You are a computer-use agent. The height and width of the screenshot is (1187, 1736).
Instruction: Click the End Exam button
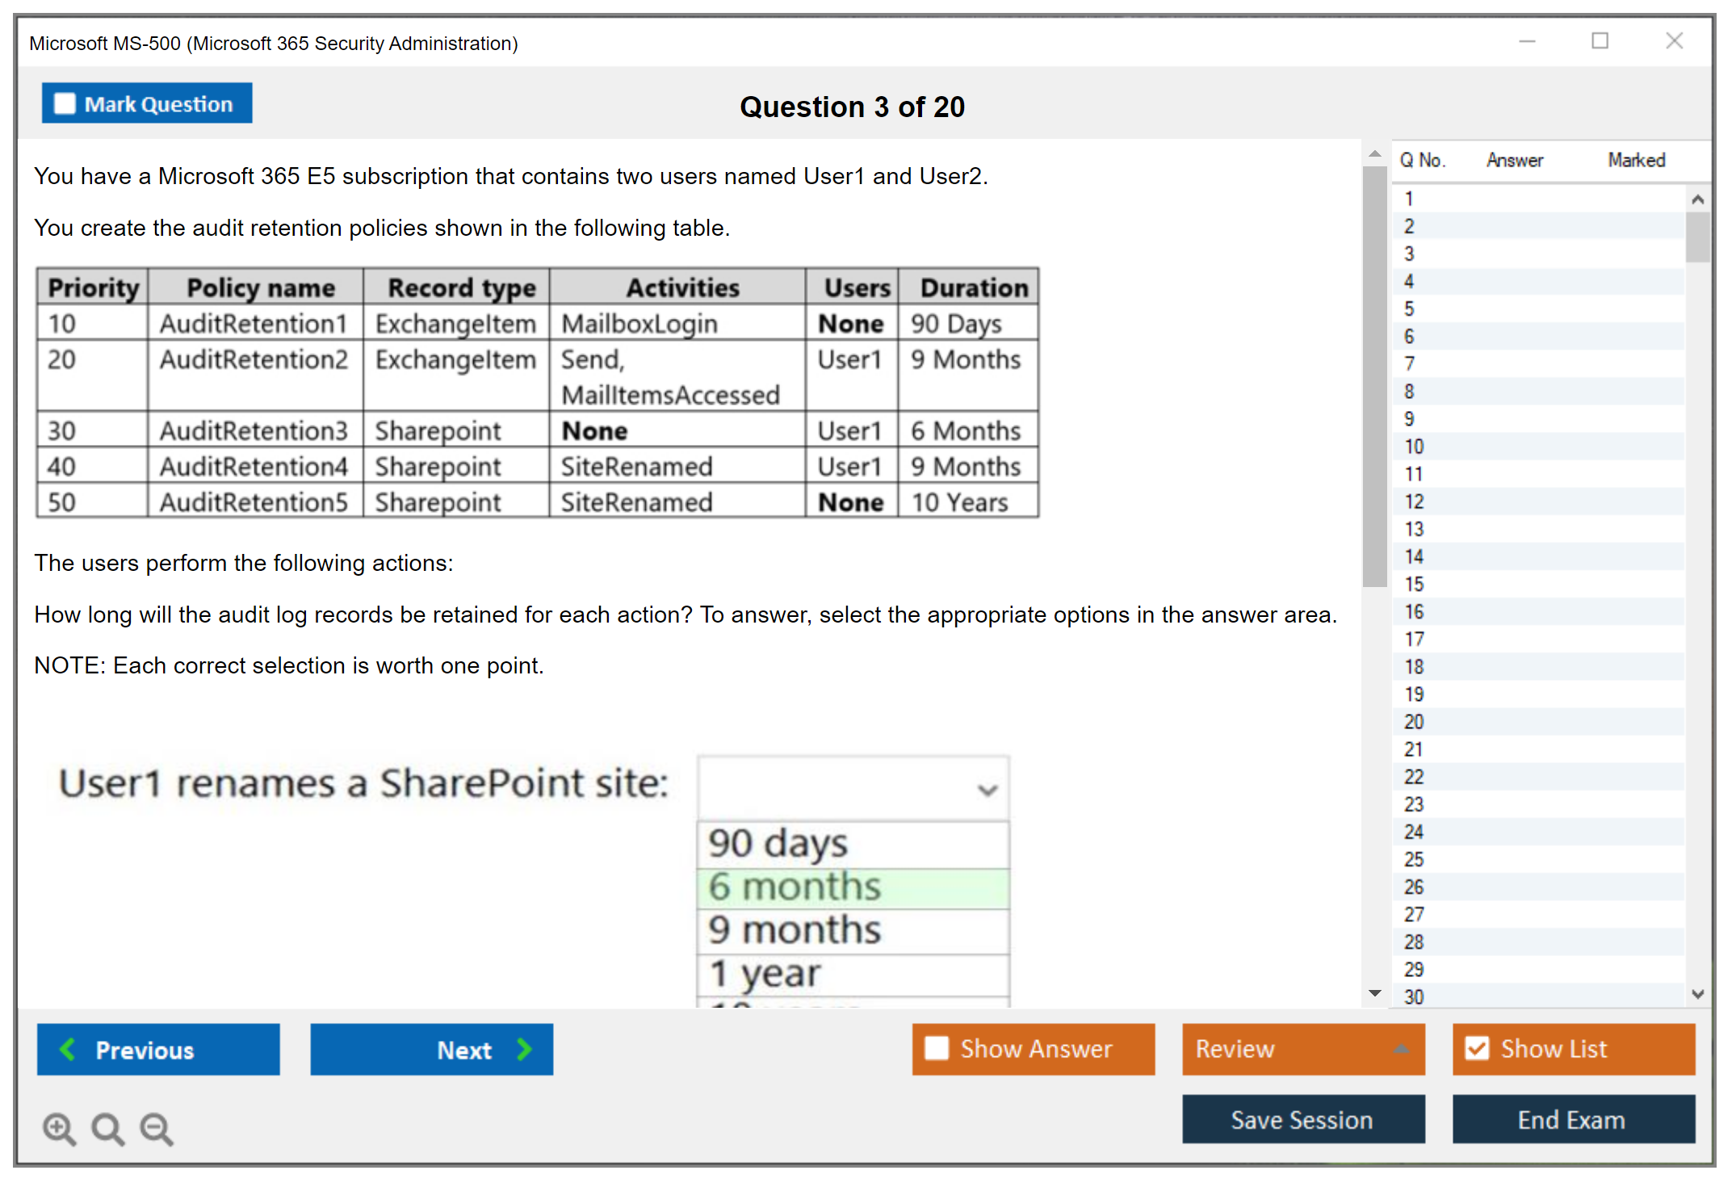click(x=1572, y=1119)
